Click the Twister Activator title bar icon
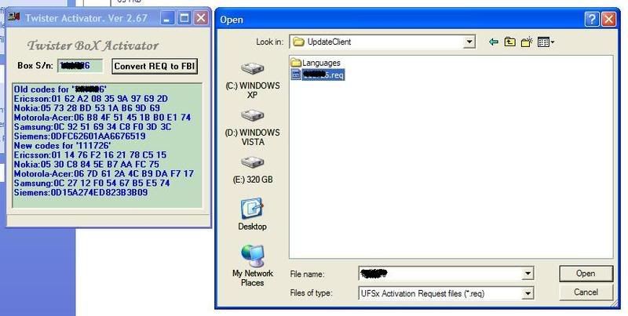The height and width of the screenshot is (316, 628). click(x=14, y=17)
